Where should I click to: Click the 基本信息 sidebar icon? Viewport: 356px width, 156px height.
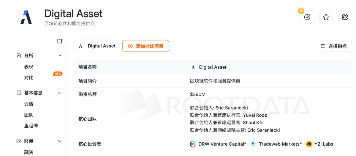tap(19, 93)
